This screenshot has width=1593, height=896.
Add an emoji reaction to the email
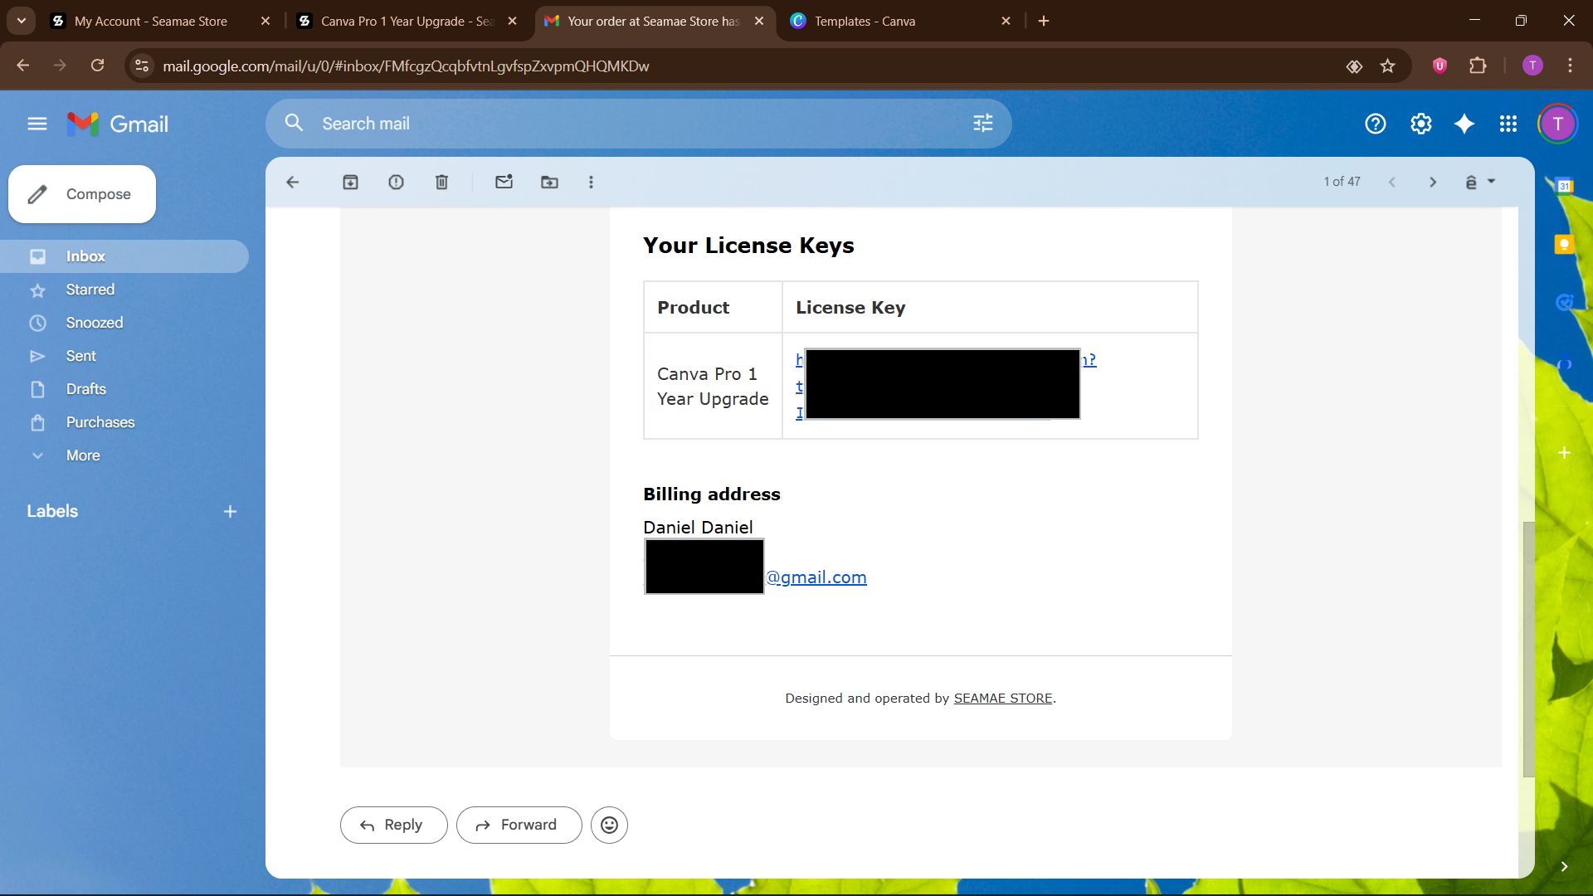(x=609, y=825)
